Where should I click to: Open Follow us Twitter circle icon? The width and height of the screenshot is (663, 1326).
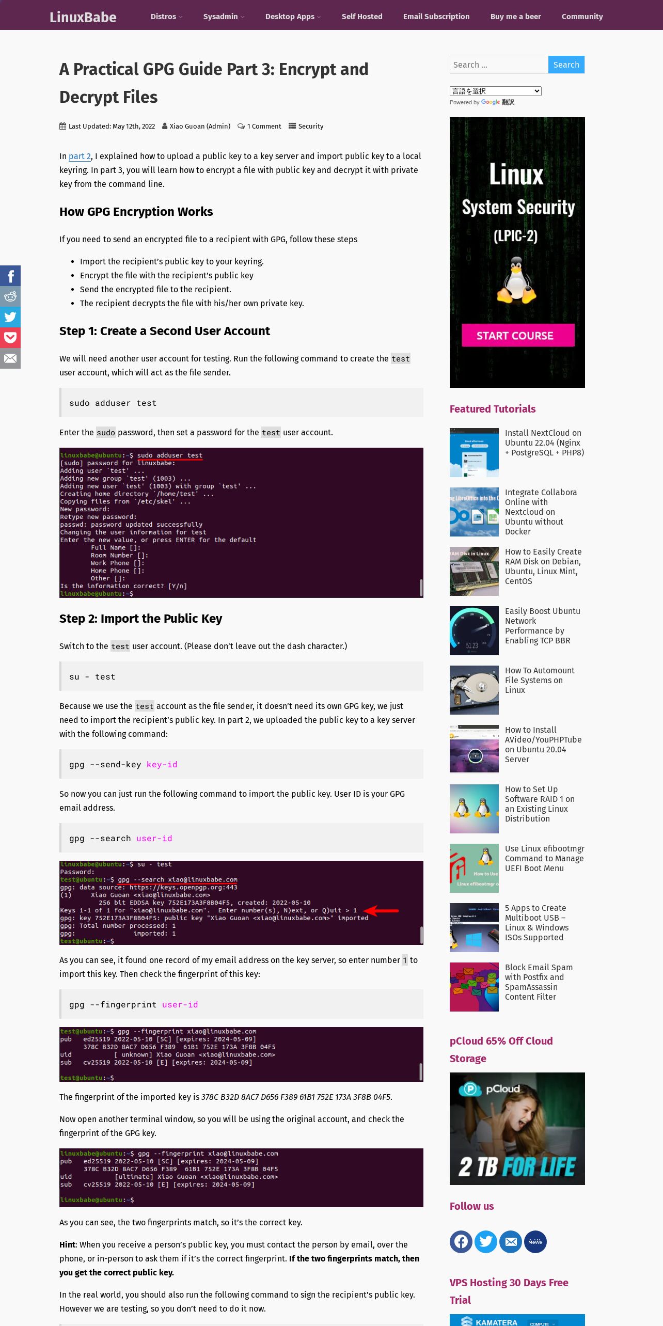click(486, 1242)
